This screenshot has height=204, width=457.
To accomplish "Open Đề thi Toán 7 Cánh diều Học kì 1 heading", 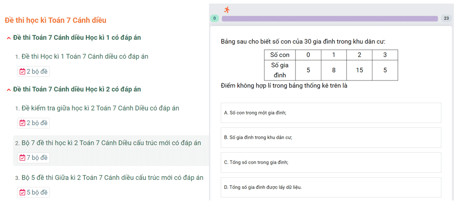I will pyautogui.click(x=77, y=38).
